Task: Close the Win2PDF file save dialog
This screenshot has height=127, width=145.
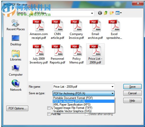Action: click(138, 4)
